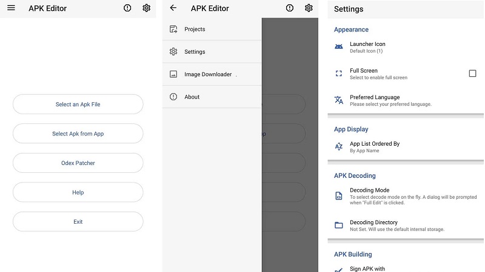Open Sign APK with setting
Viewport: 485px width, 272px height.
click(x=406, y=268)
